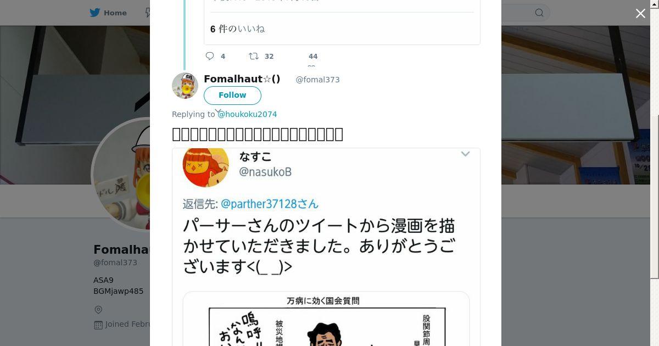The width and height of the screenshot is (659, 346).
Task: Go to the Home tab in the navigation
Action: 109,13
